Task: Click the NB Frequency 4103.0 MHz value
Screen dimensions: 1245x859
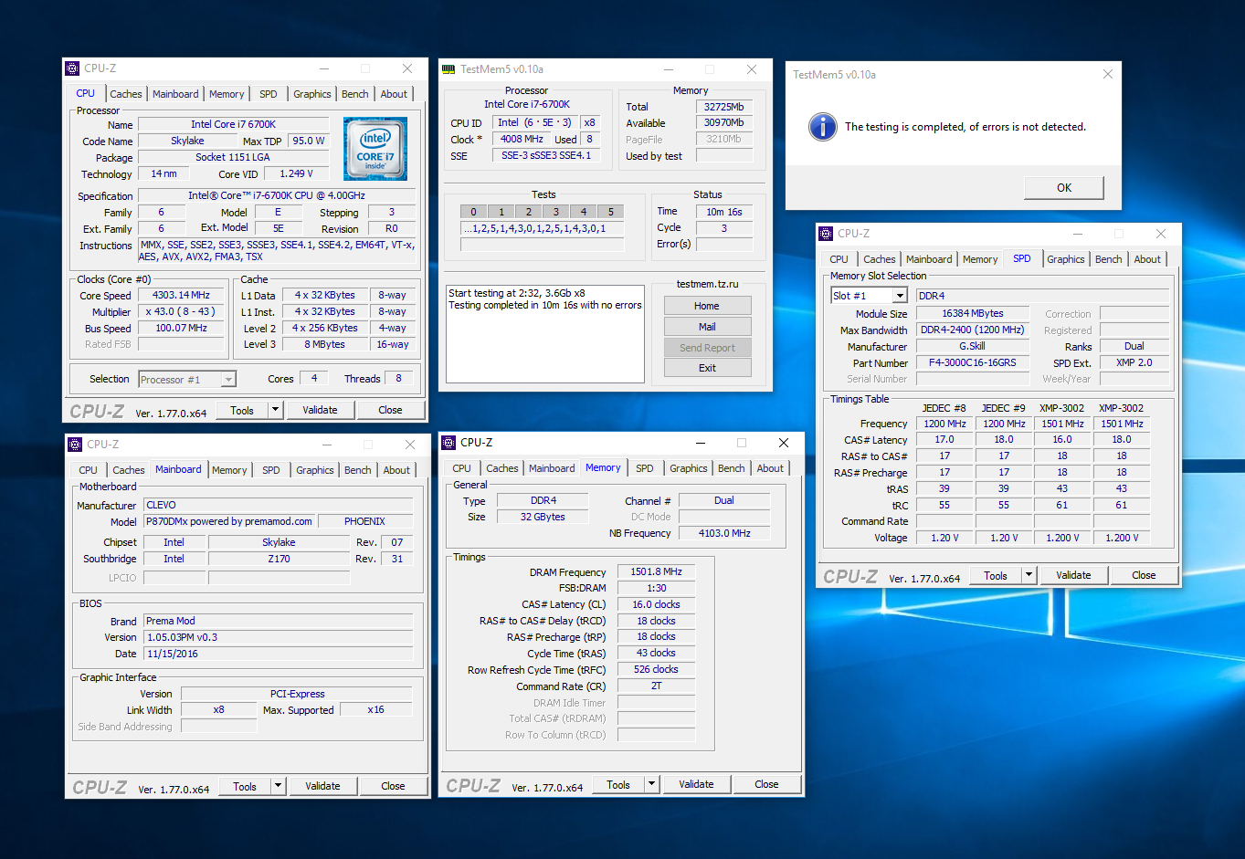Action: [x=723, y=533]
